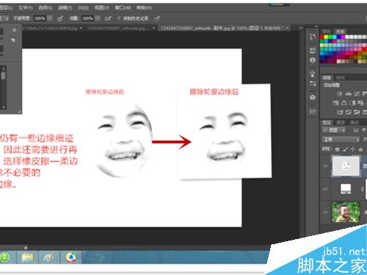
Task: Click the flow 100% value field
Action: (87, 18)
